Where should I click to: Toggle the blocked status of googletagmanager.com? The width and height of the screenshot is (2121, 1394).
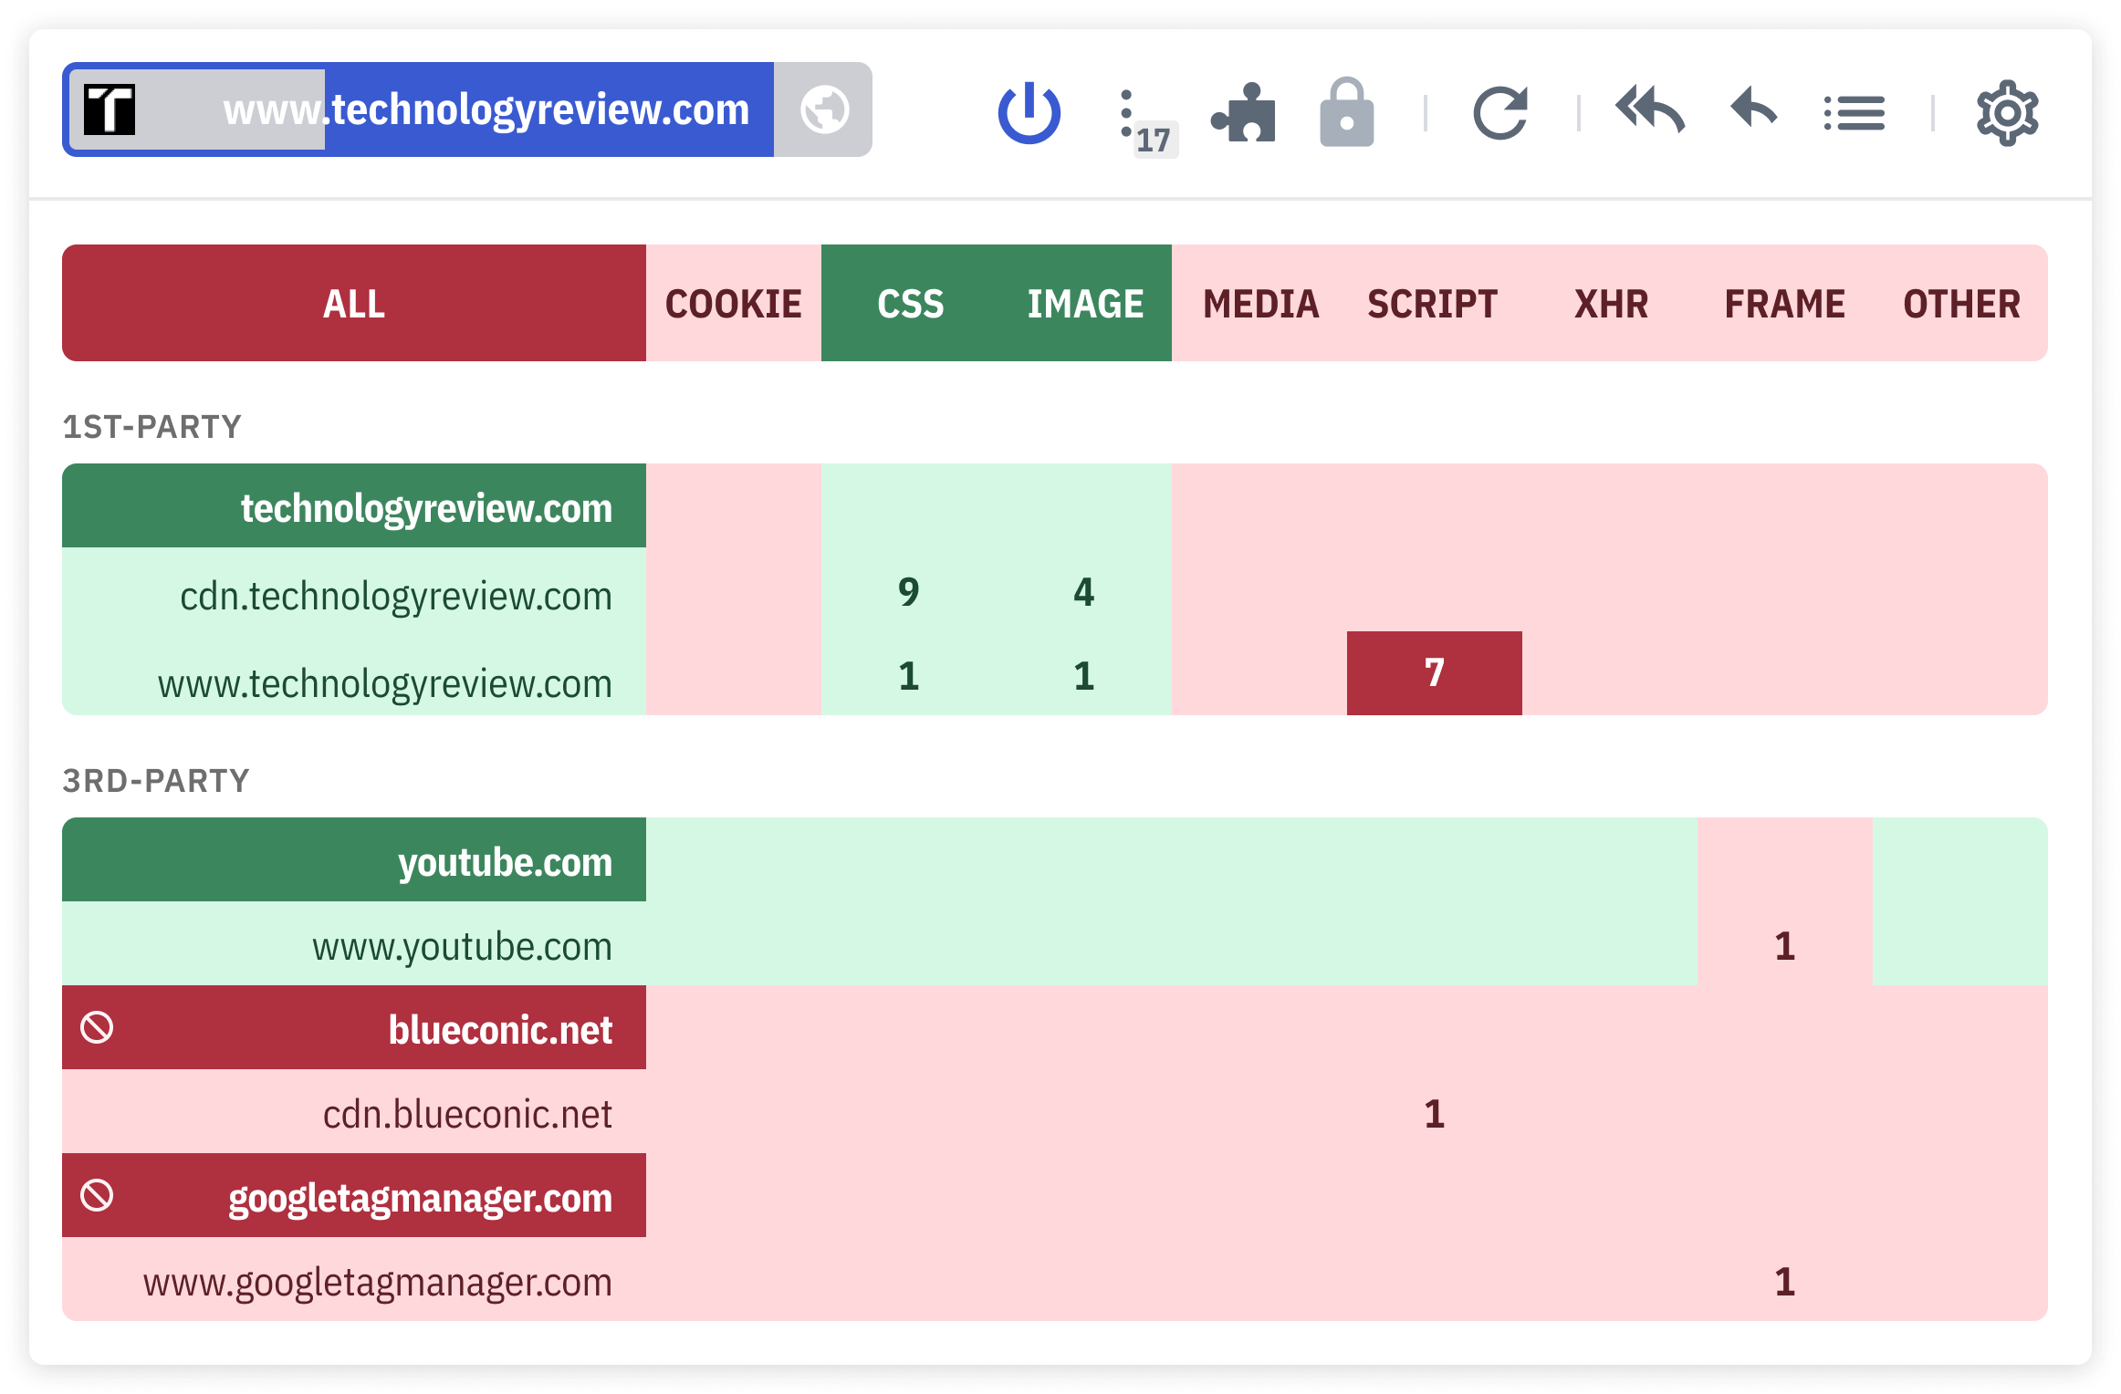pos(354,1196)
